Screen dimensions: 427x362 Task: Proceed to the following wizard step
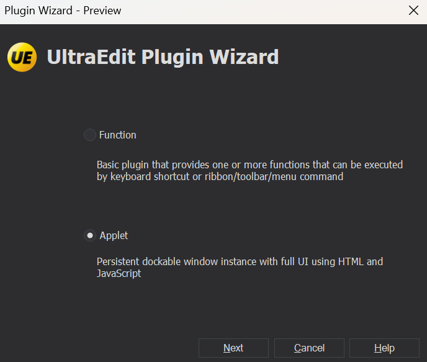(233, 348)
